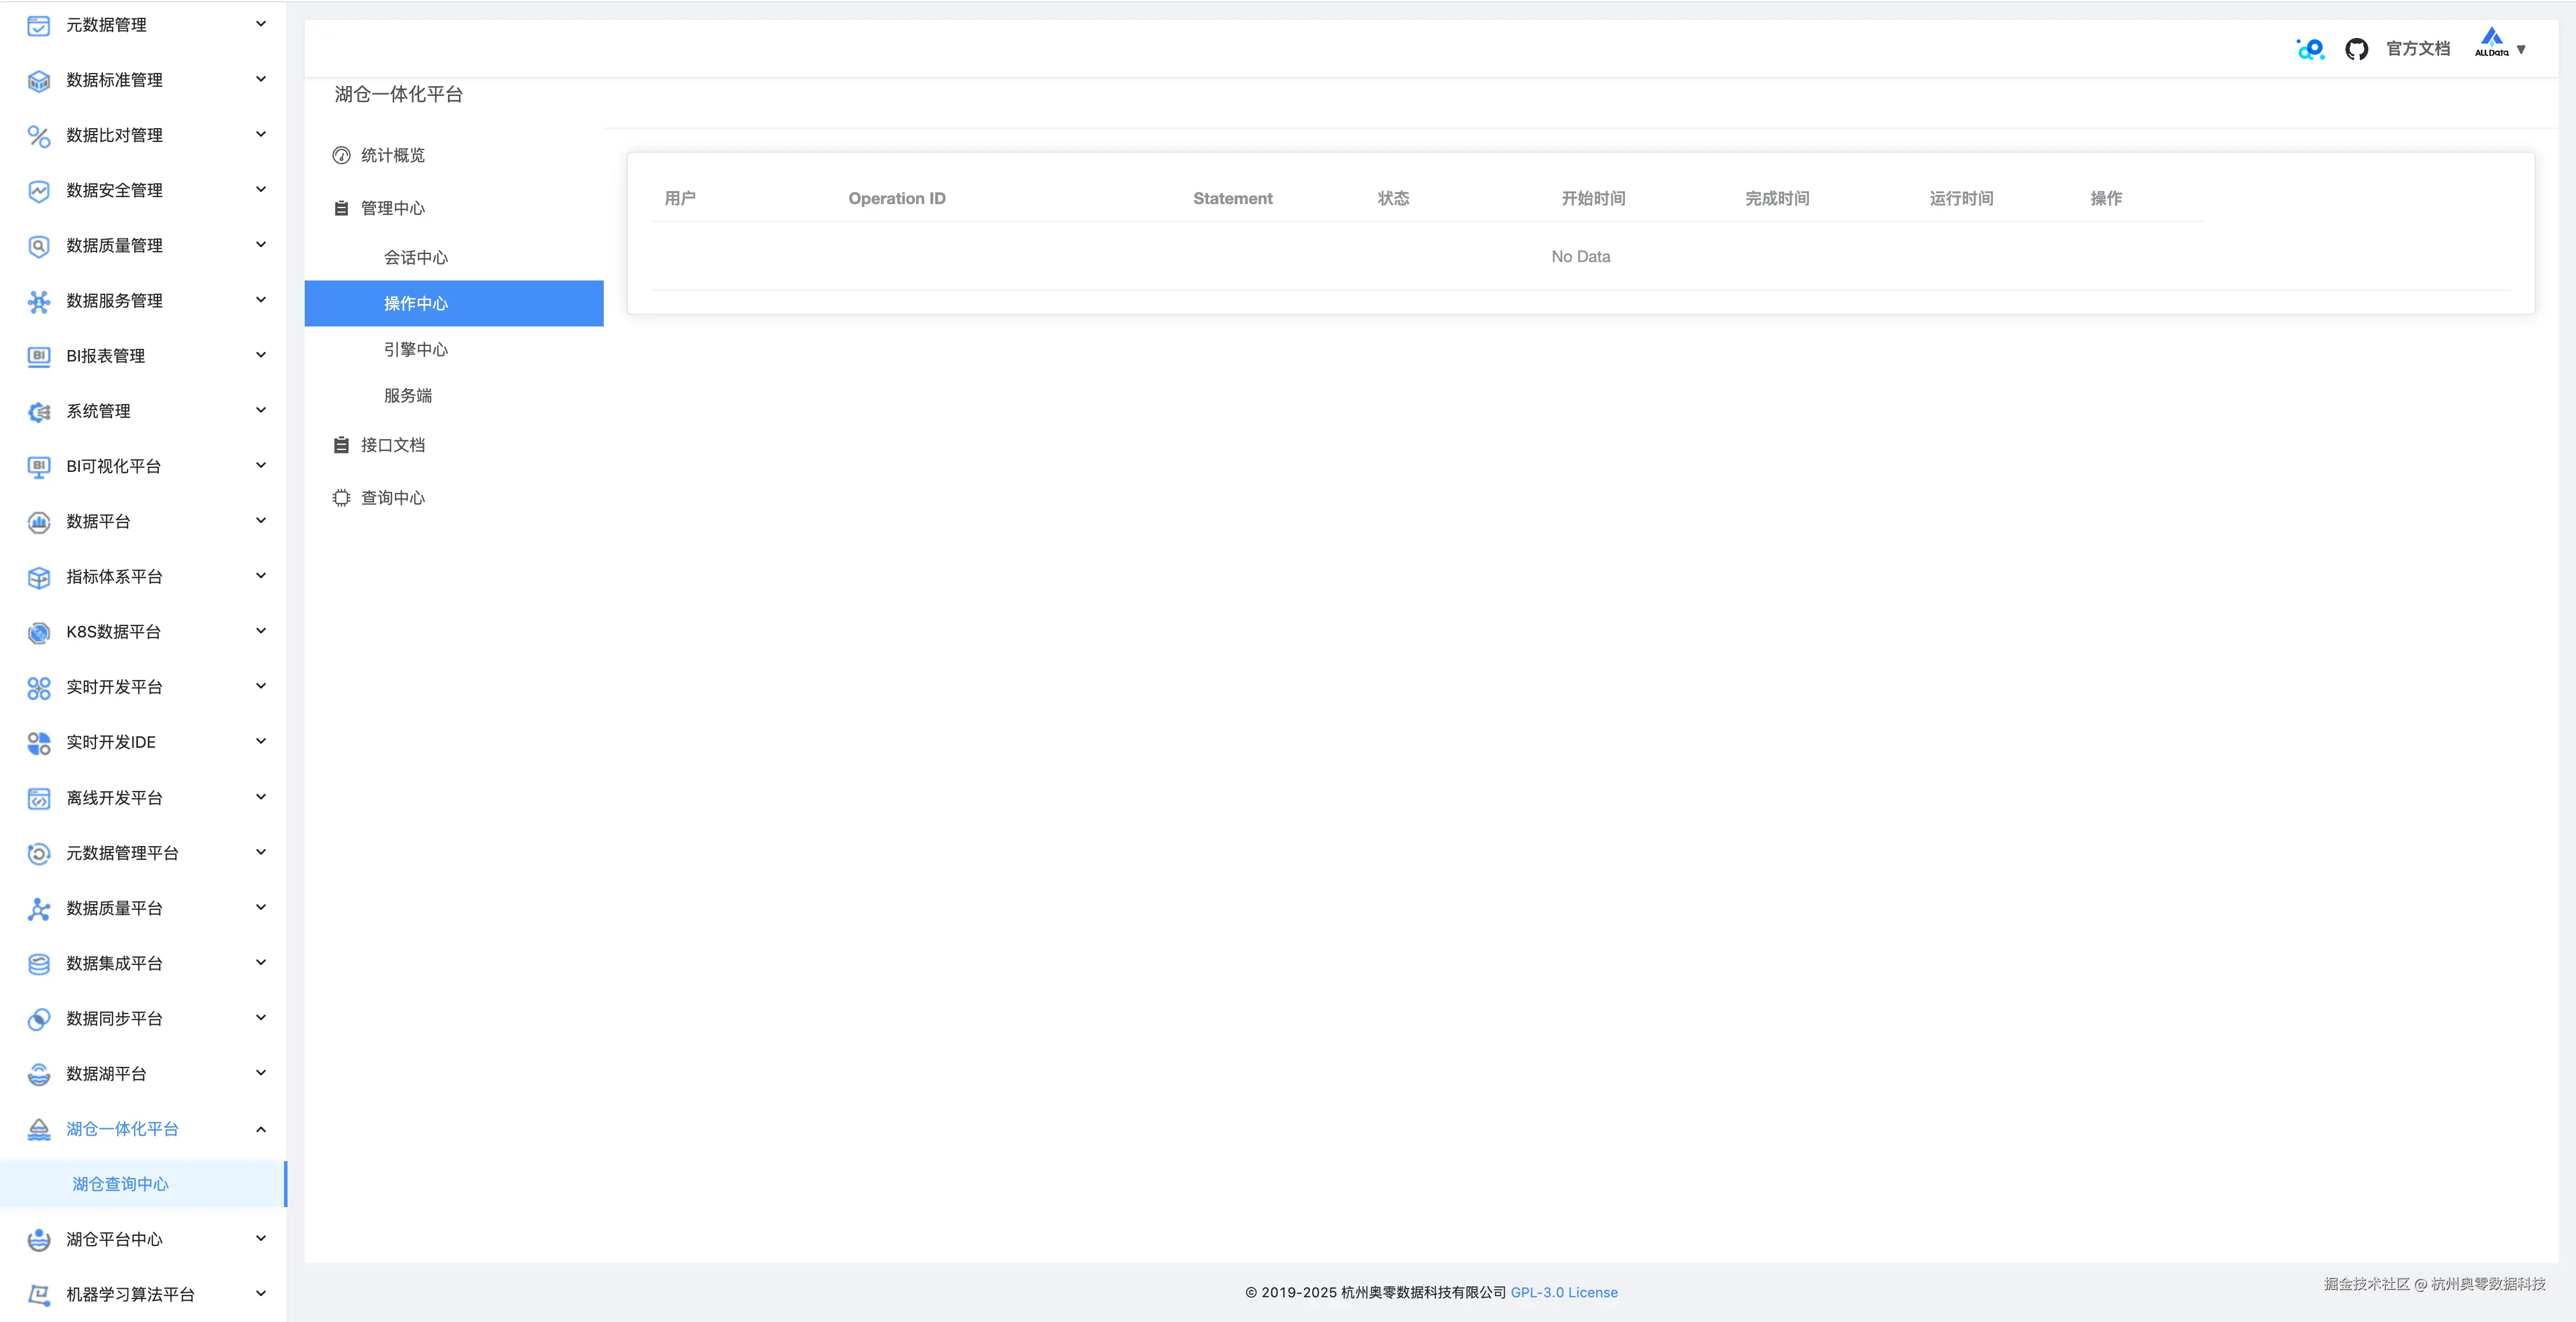The height and width of the screenshot is (1322, 2576).
Task: Select 引擎中心 menu item
Action: 416,349
